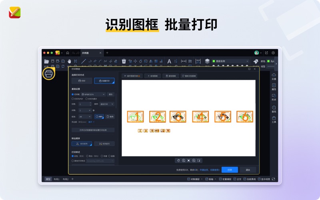Select the 黑白 black-white print style

point(87,156)
